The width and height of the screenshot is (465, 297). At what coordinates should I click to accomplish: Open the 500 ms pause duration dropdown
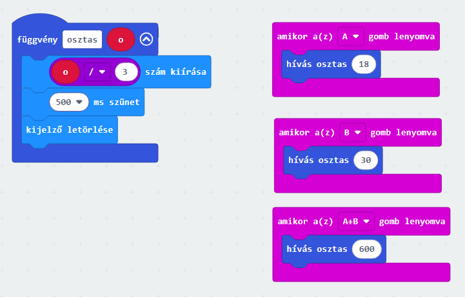point(69,102)
